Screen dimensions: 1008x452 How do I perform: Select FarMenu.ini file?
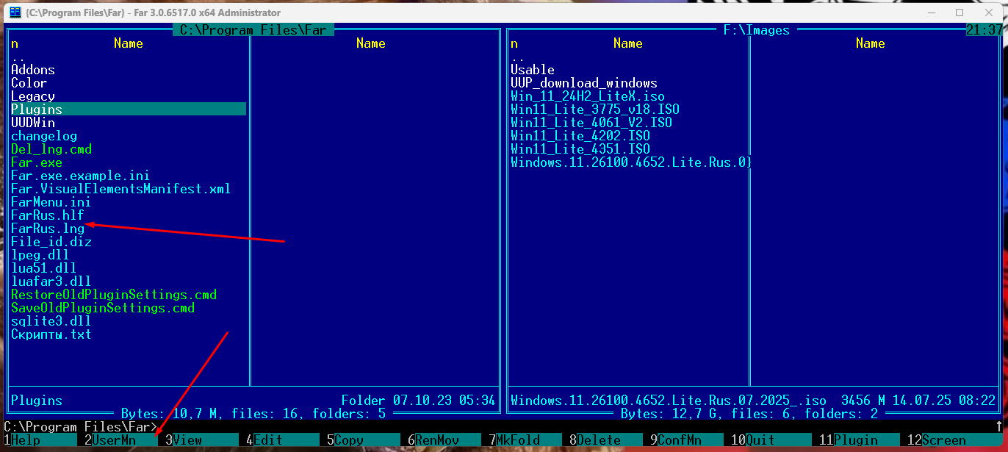(51, 202)
